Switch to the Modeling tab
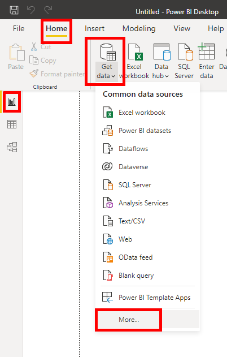227x357 pixels. pyautogui.click(x=139, y=29)
